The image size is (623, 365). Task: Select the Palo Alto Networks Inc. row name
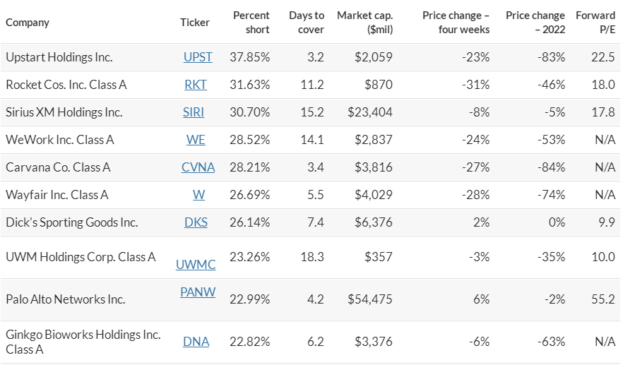[65, 299]
